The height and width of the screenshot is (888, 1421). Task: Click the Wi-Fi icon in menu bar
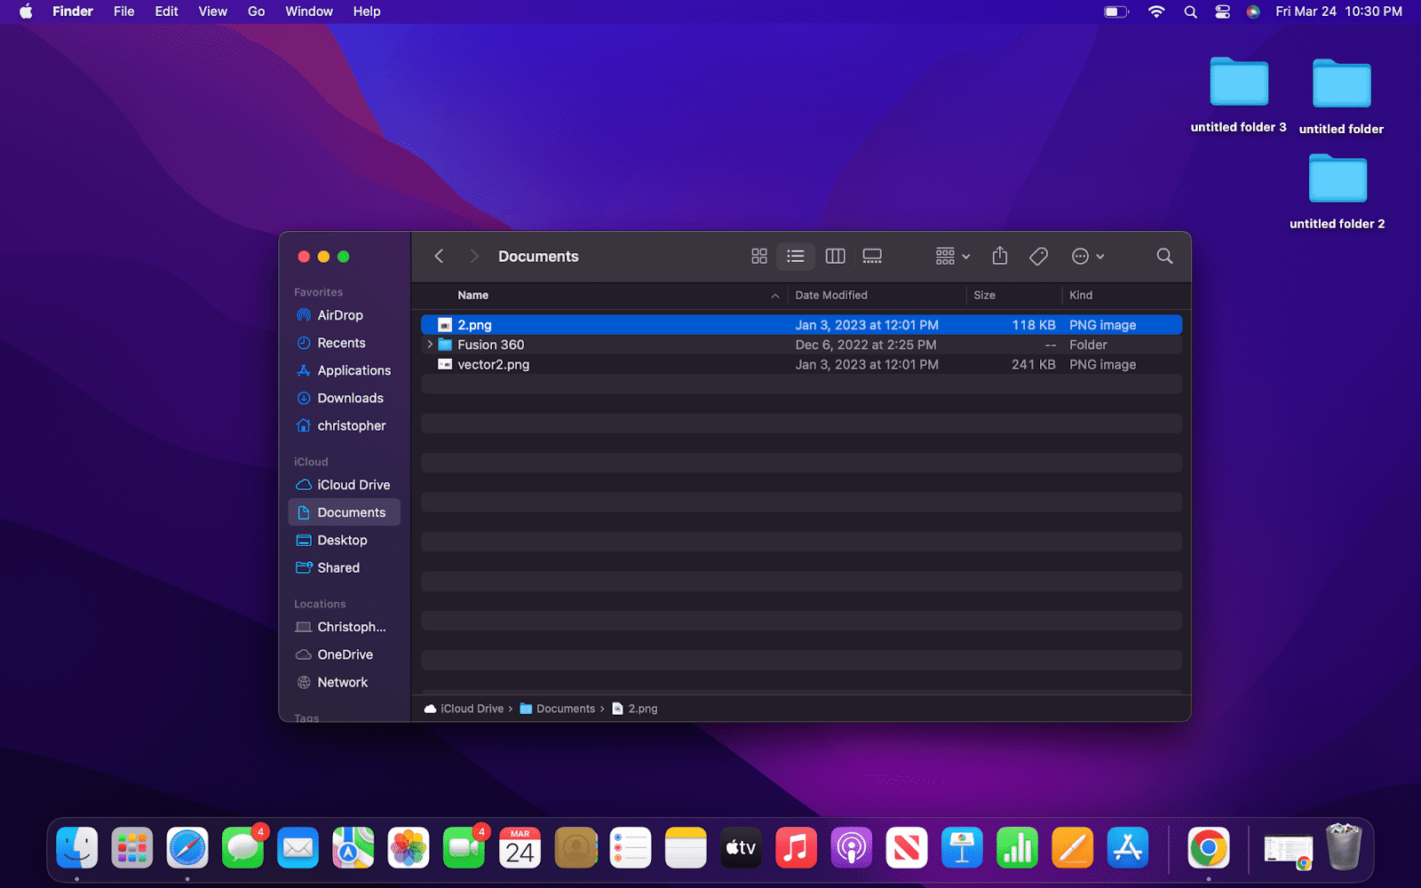pos(1156,12)
